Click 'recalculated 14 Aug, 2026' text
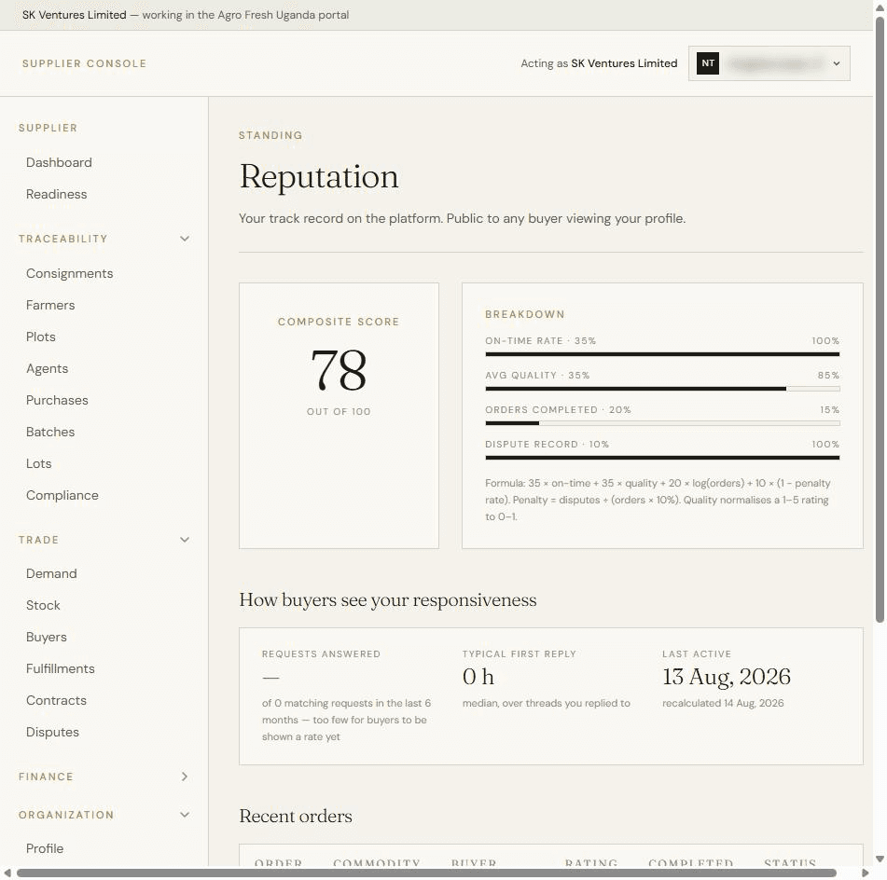 point(723,703)
